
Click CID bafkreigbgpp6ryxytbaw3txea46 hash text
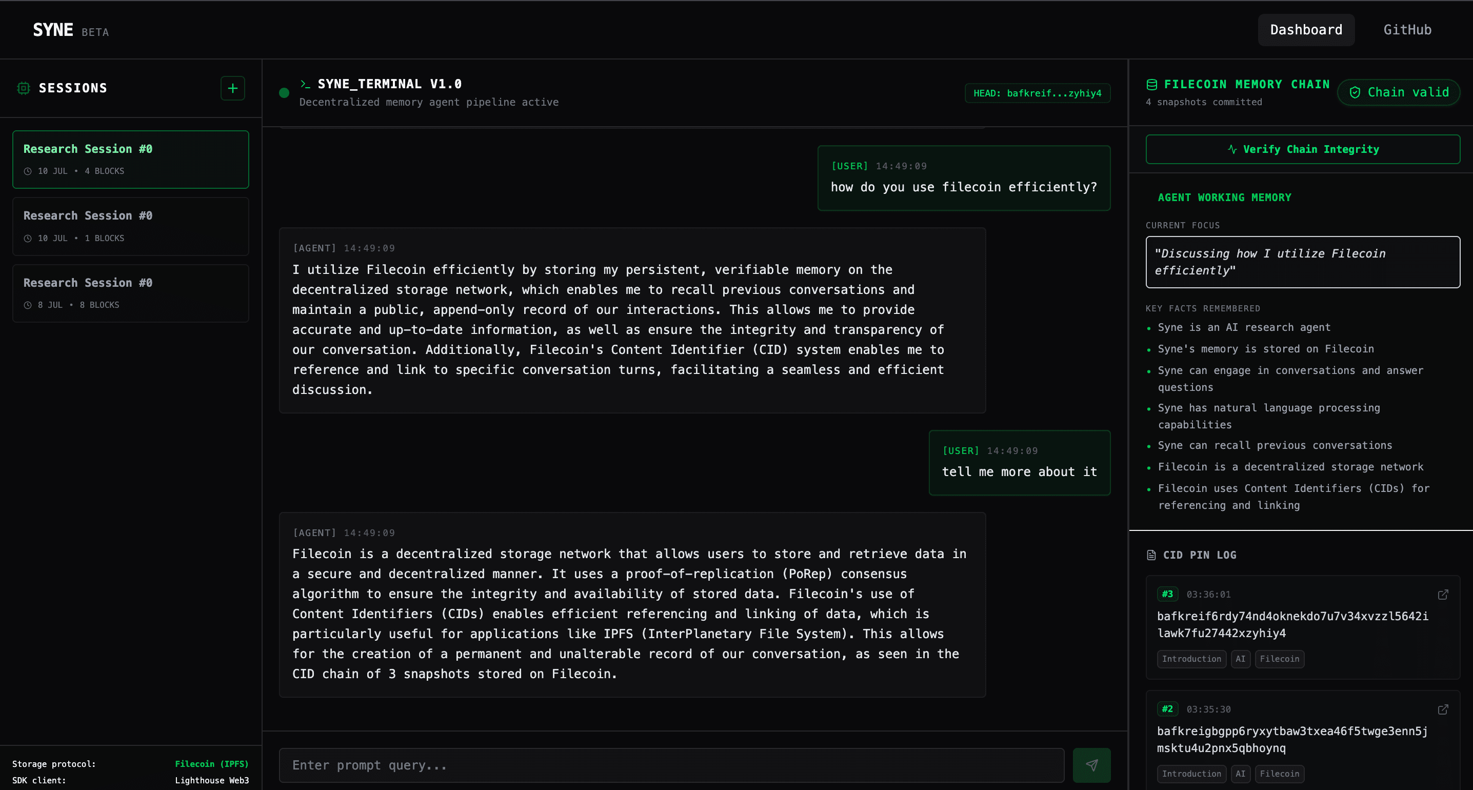1292,740
